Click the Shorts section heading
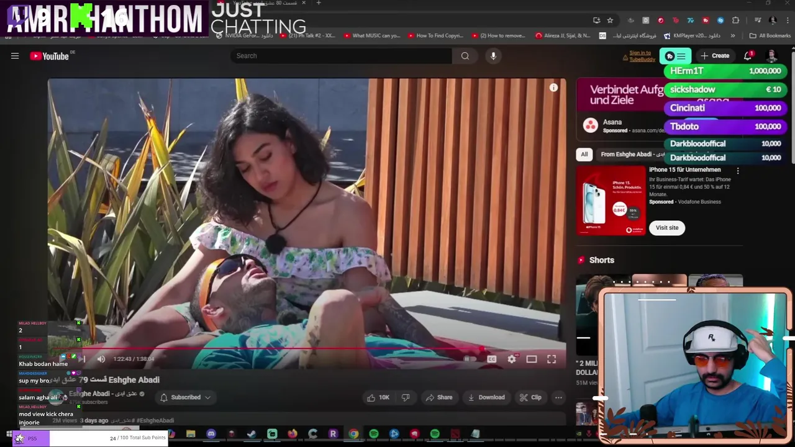795x447 pixels. [601, 260]
